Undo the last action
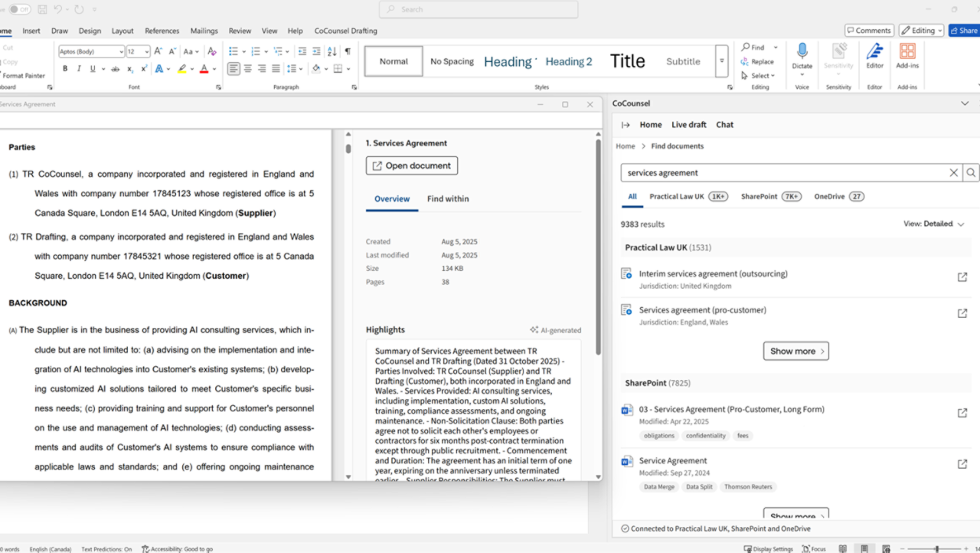The image size is (980, 553). tap(58, 9)
